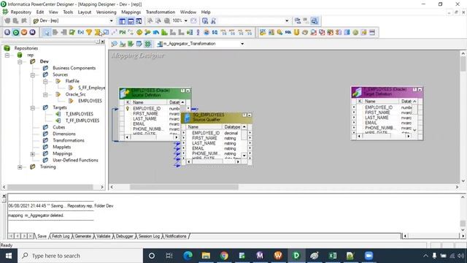Expand the Training folder node

point(20,167)
